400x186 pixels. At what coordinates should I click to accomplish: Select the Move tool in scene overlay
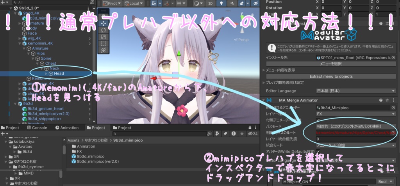[x=103, y=23]
